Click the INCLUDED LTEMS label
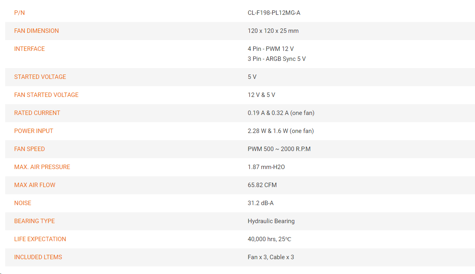Image resolution: width=475 pixels, height=274 pixels. [38, 257]
